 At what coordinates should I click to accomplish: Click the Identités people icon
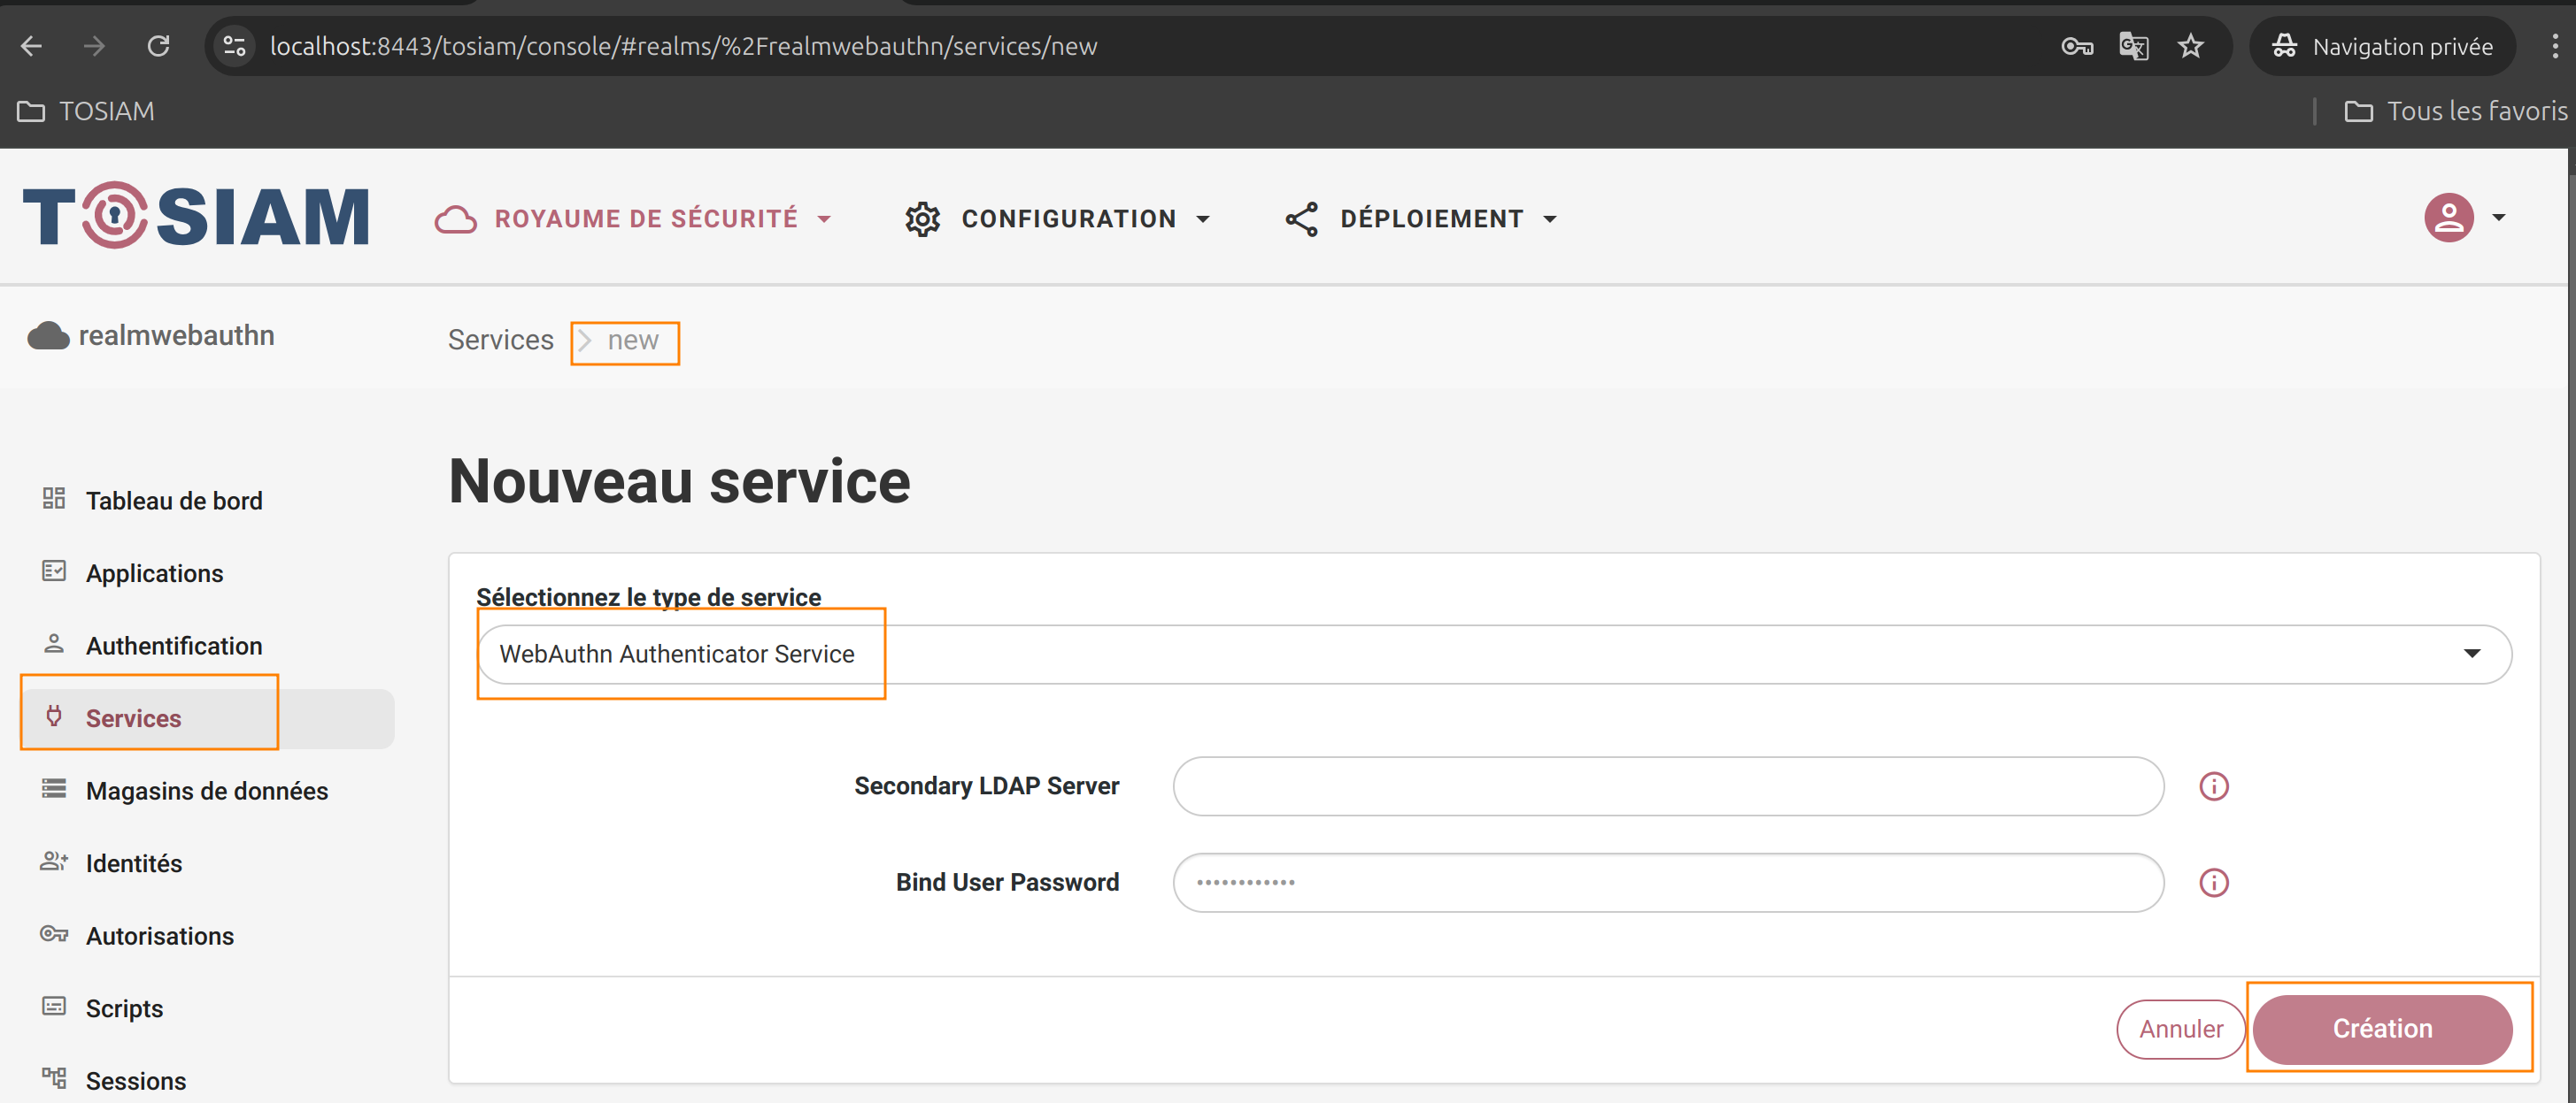tap(54, 861)
